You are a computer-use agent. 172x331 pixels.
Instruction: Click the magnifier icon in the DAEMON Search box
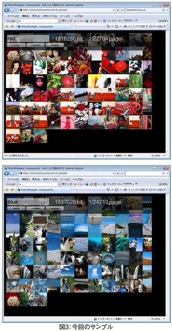[x=164, y=10]
